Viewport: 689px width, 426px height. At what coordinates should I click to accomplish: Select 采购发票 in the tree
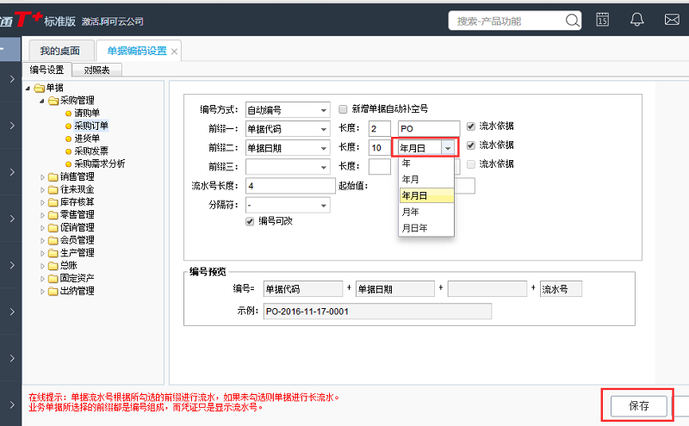click(x=91, y=151)
